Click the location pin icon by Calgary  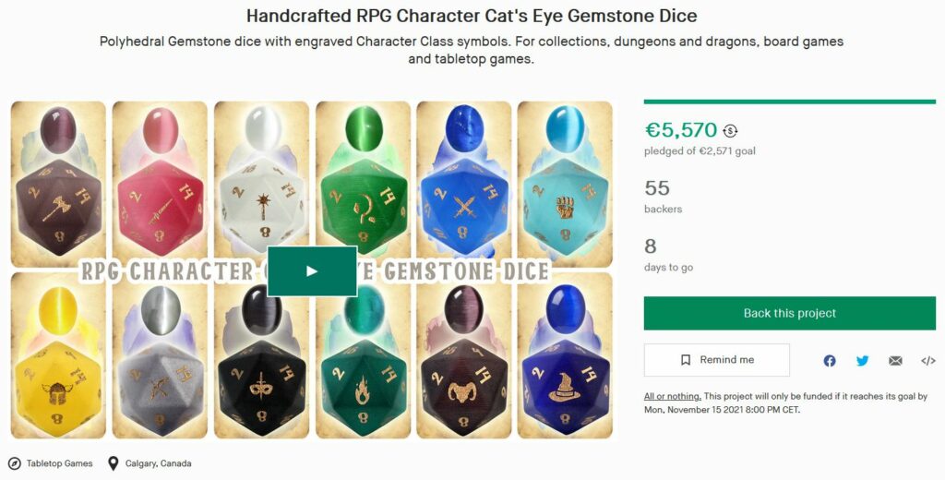[113, 463]
